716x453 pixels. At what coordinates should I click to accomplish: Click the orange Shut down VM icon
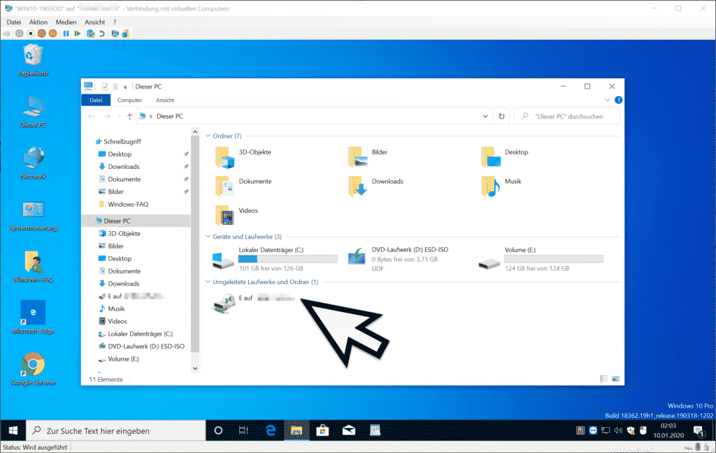(41, 34)
